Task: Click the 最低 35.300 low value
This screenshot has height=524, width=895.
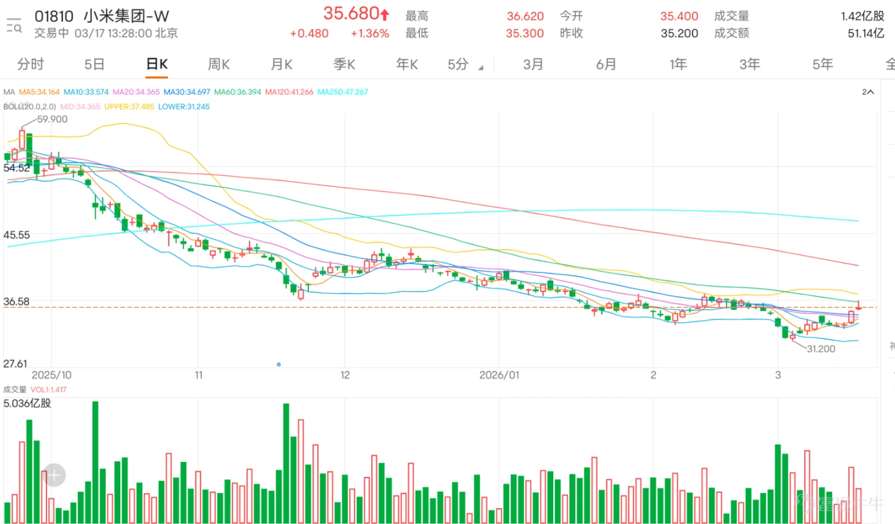Action: [525, 34]
